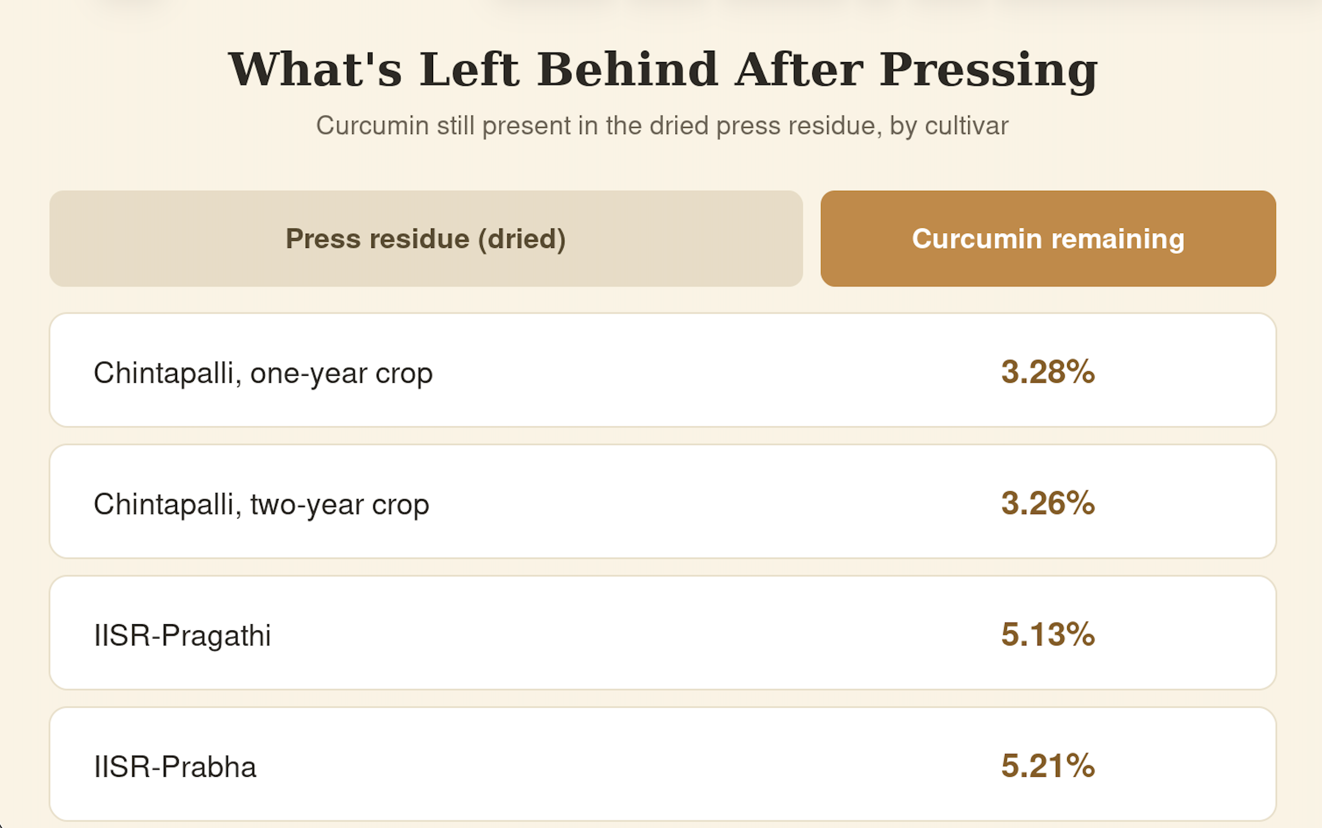This screenshot has height=828, width=1322.
Task: Click the subtitle about dried press residue
Action: pos(662,126)
